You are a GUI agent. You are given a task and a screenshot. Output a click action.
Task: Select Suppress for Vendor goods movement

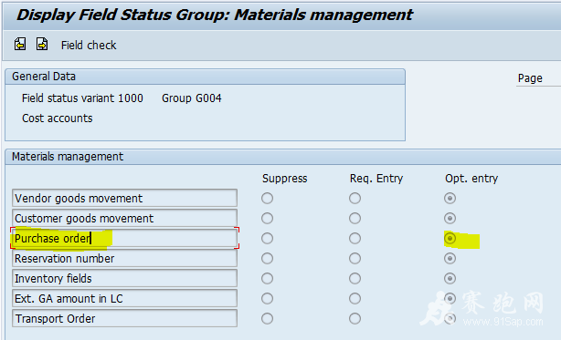[x=267, y=199]
